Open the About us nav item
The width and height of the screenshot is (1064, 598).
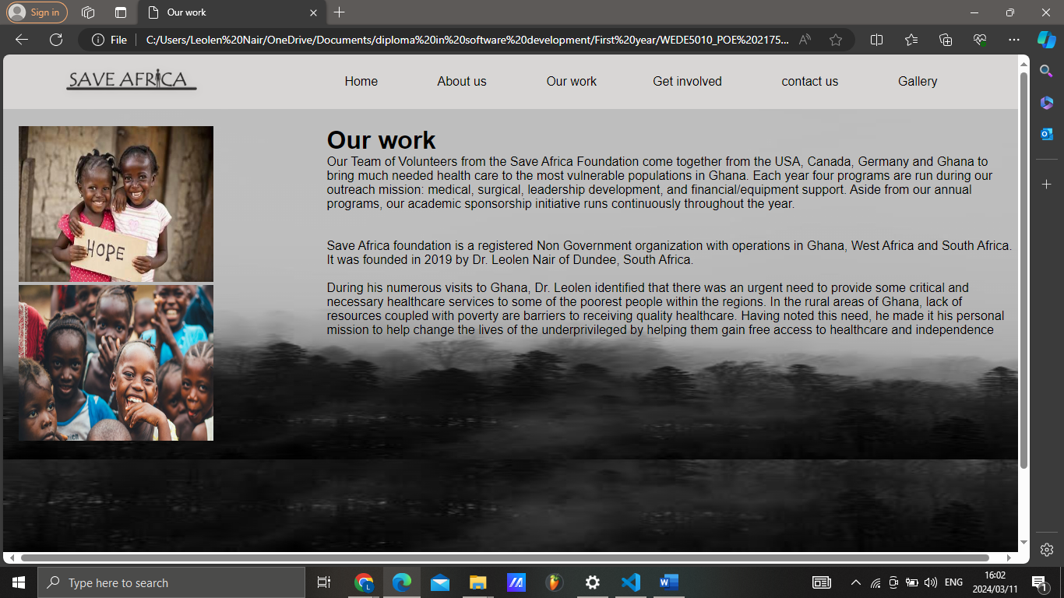click(x=461, y=81)
